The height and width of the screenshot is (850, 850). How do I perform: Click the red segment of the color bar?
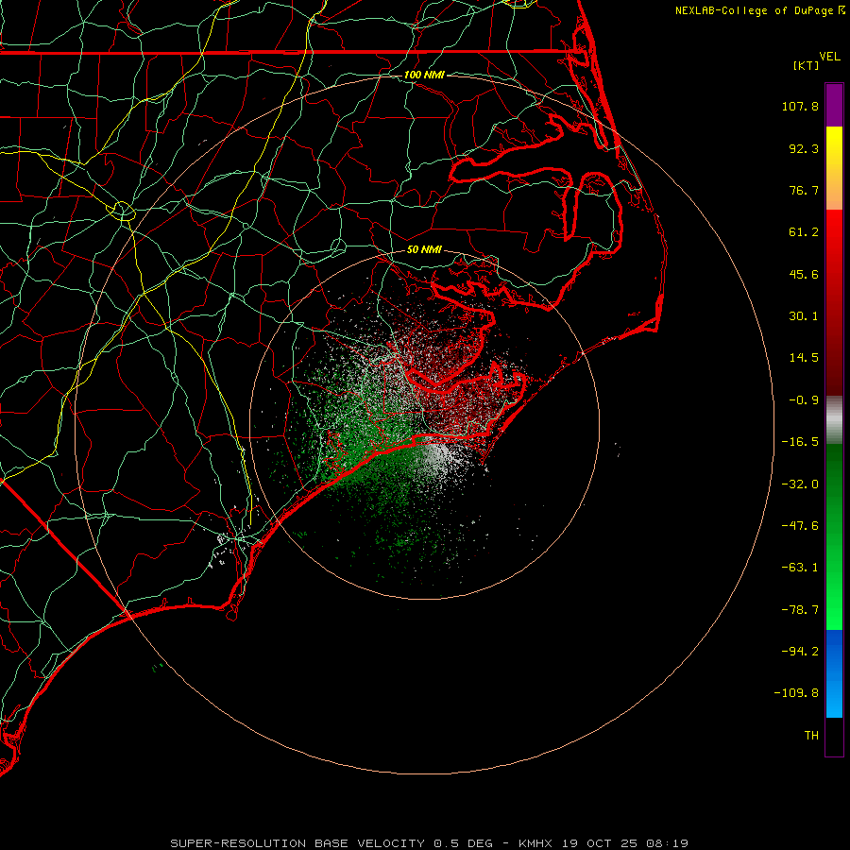click(834, 302)
